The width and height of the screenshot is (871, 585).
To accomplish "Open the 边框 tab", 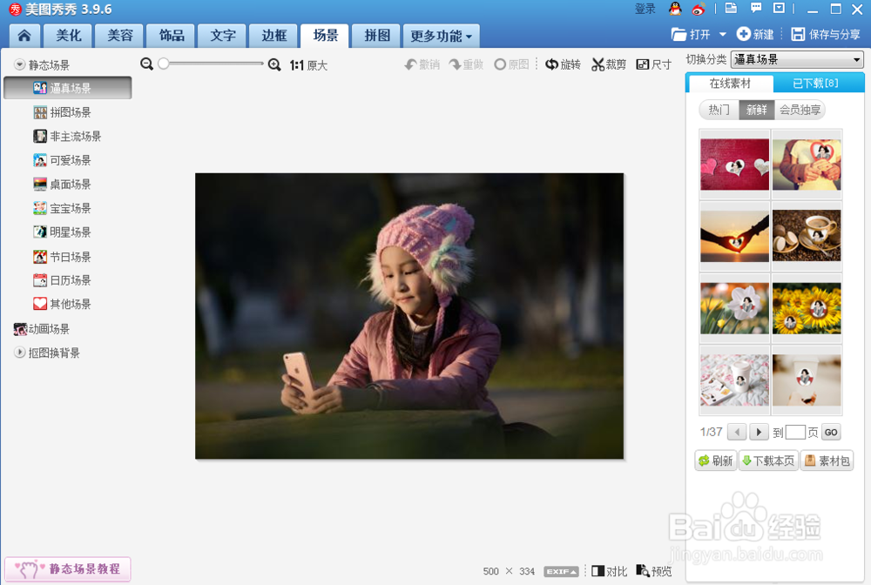I will tap(273, 36).
